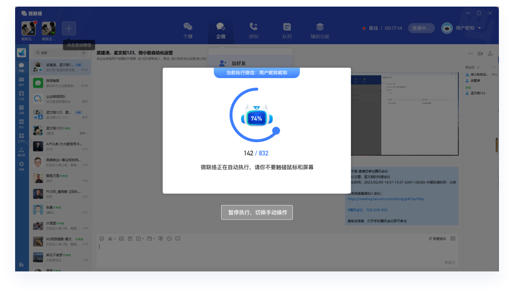Screen dimensions: 514x295
Task: Expand the screenshot tool dropdown arrow
Action: 115,239
